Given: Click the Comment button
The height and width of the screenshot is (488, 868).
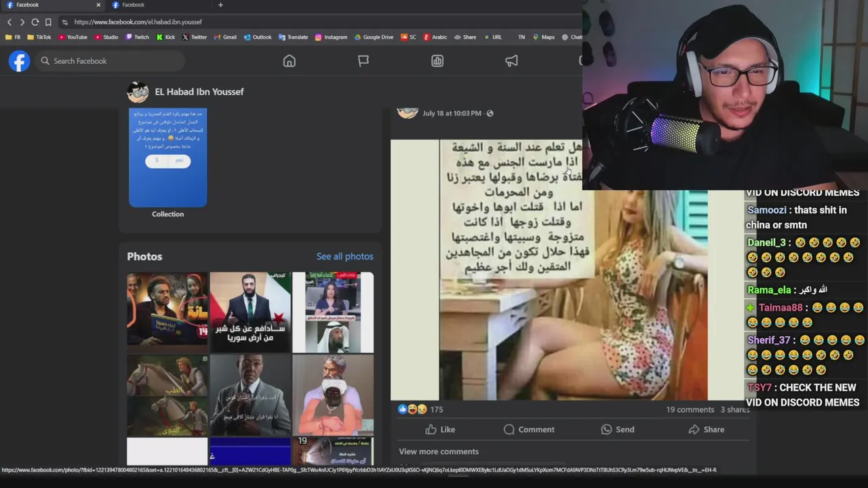Looking at the screenshot, I should [x=529, y=430].
